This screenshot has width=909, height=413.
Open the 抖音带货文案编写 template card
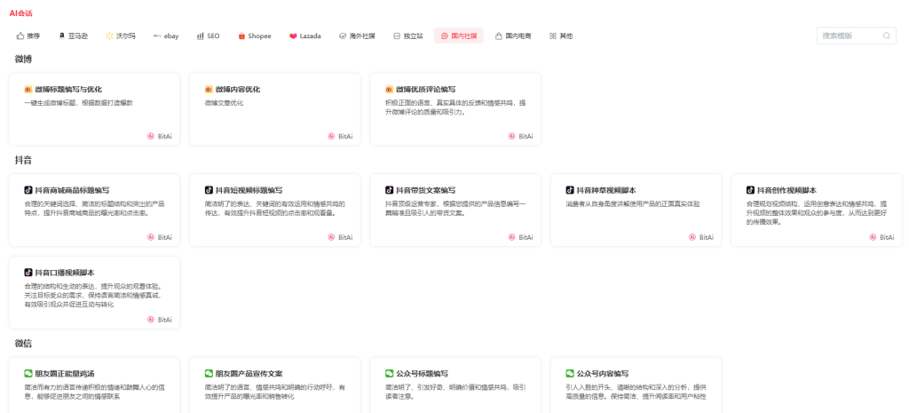point(455,209)
